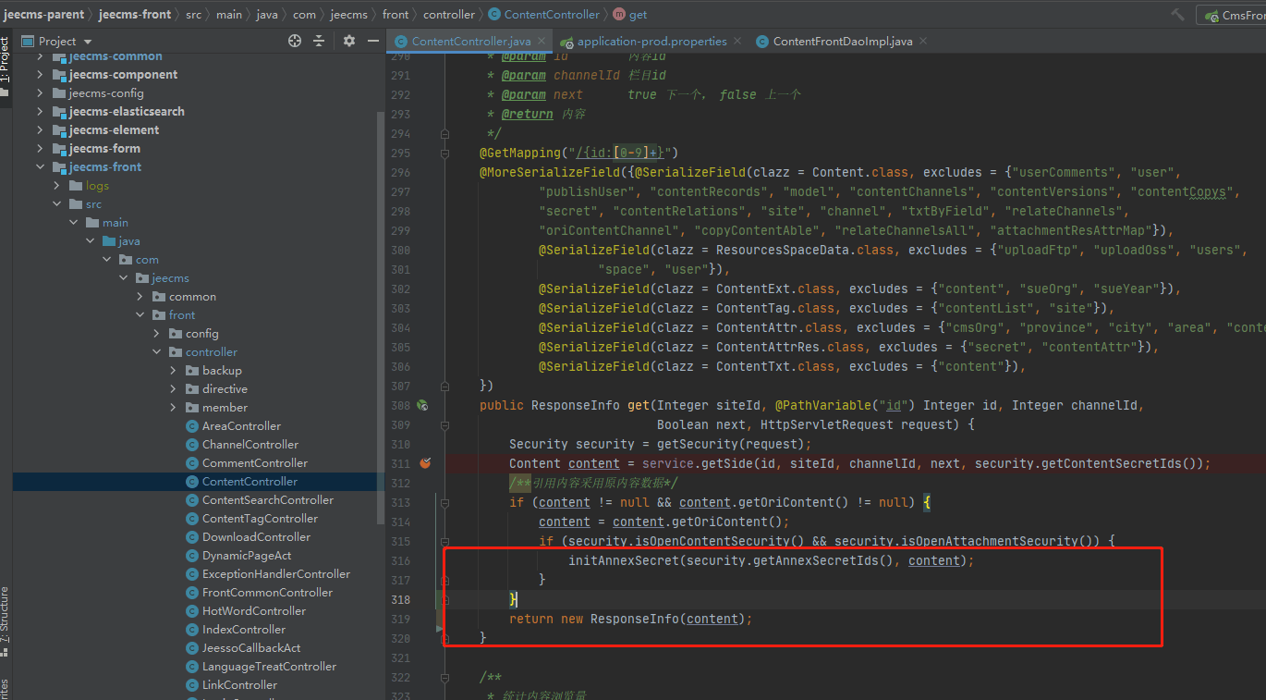Screen dimensions: 1266x700
Task: Close the ContentFrontDaoImpl.java tab
Action: 922,41
